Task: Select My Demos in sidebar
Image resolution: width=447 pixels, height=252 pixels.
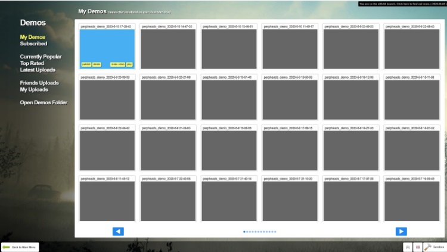Action: (x=32, y=37)
